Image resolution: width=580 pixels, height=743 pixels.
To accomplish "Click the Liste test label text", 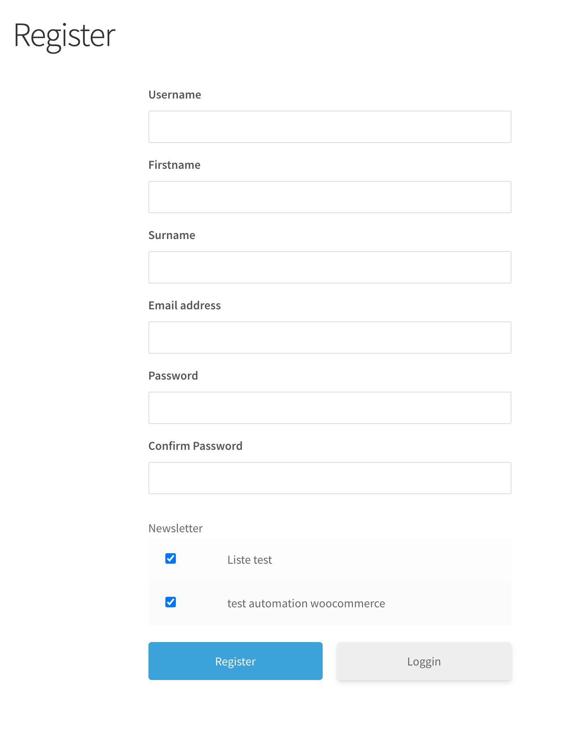I will 250,560.
